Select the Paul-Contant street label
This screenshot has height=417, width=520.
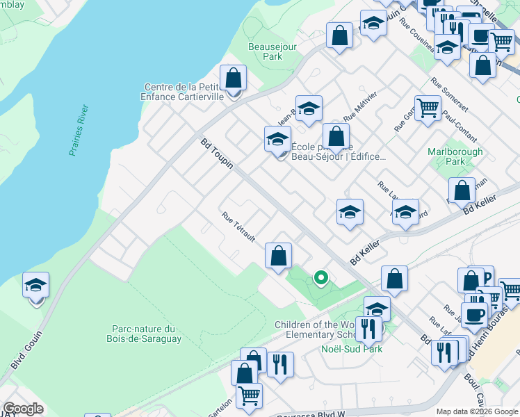click(x=460, y=126)
